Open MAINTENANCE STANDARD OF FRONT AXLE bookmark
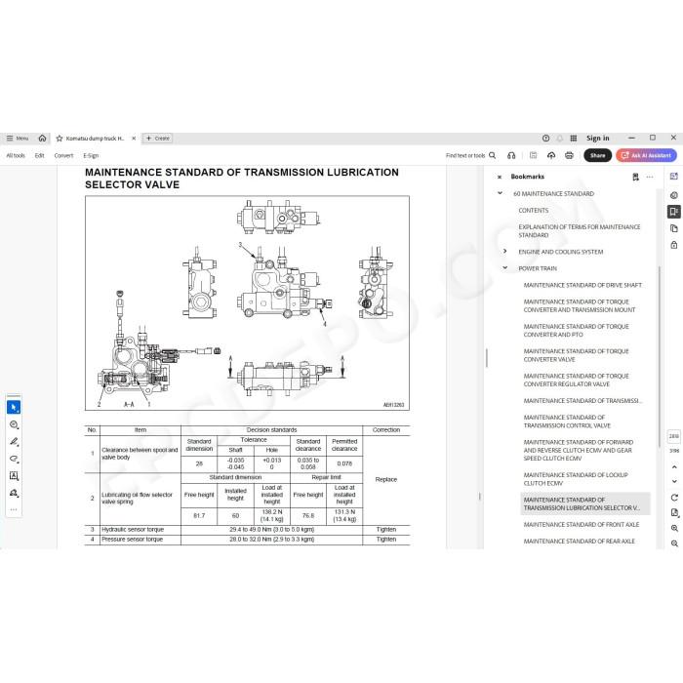 coord(582,525)
